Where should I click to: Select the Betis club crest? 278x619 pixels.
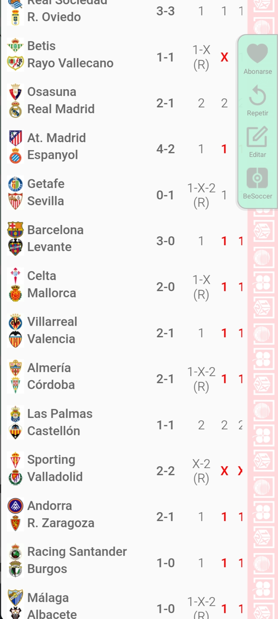(x=15, y=46)
